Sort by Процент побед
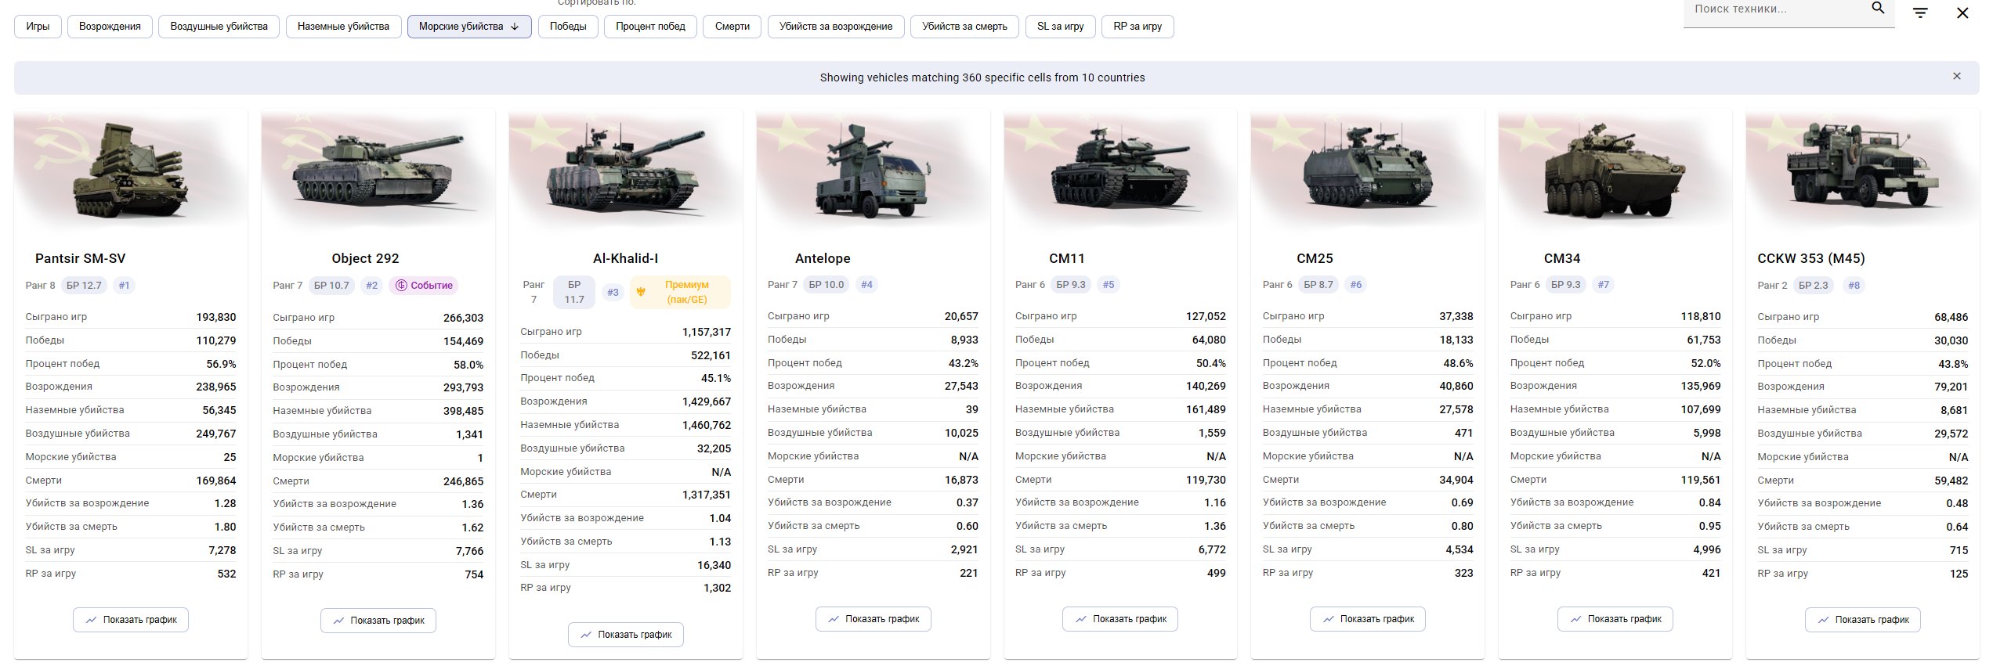Screen dimensions: 1993x666 click(x=649, y=27)
